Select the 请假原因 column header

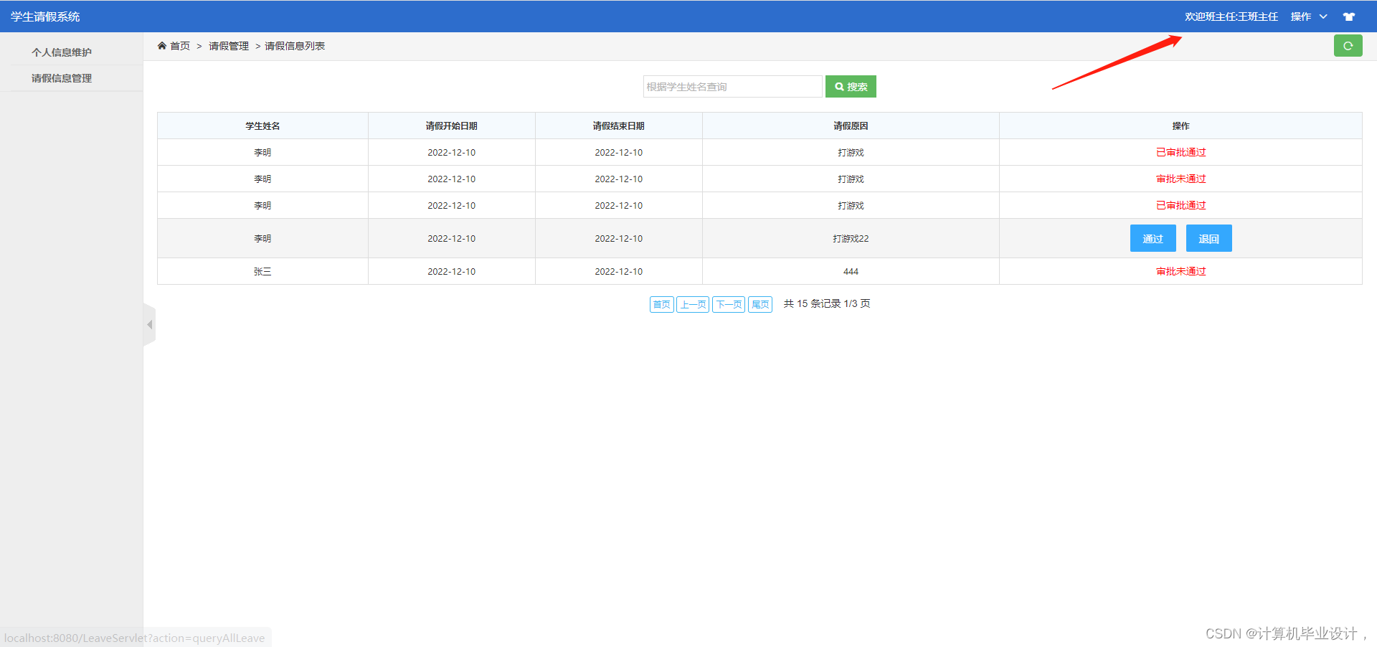[x=851, y=126]
